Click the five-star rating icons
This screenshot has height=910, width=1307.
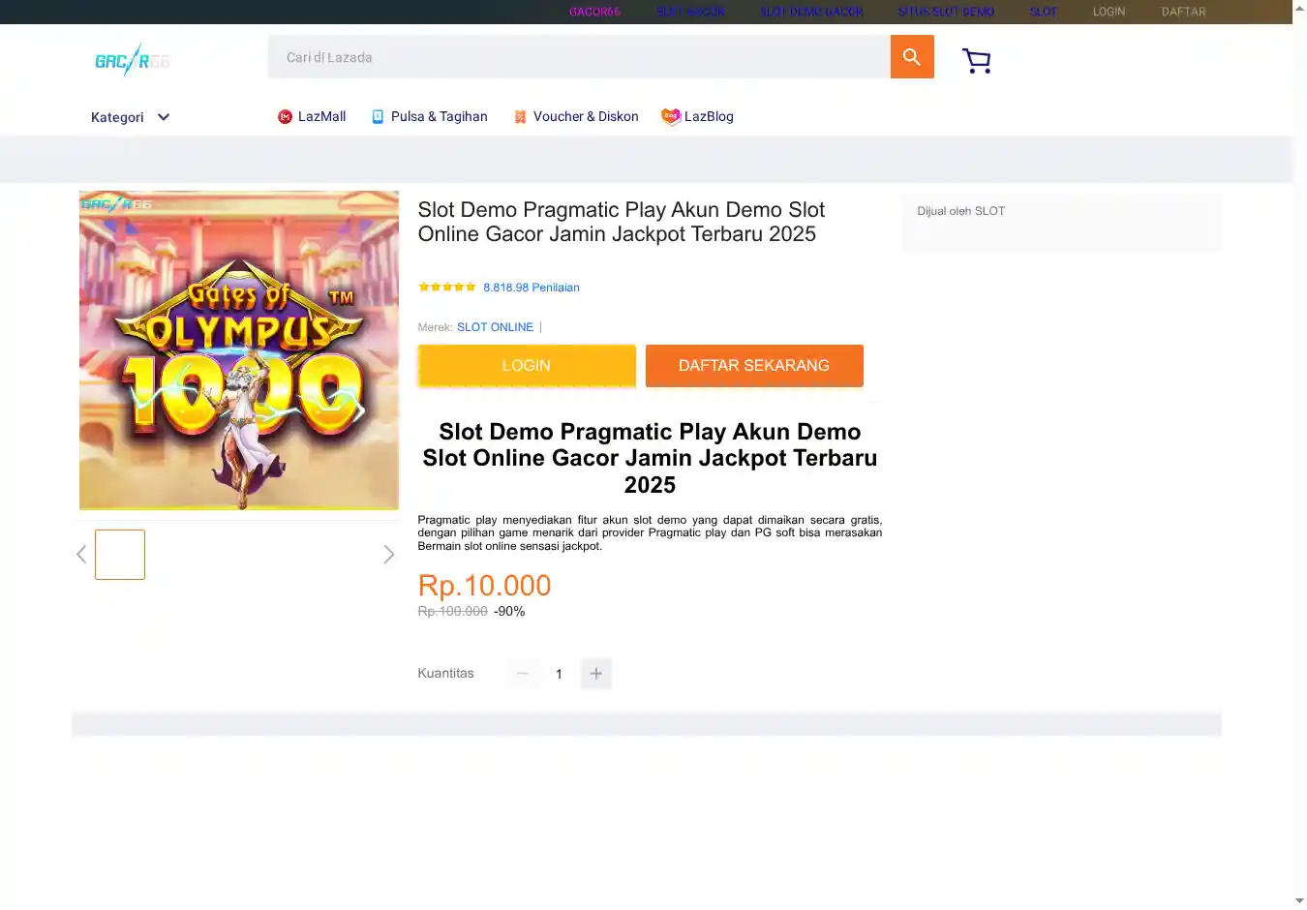[446, 288]
